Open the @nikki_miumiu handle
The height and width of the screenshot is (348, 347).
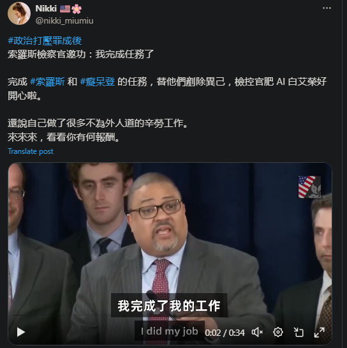click(64, 21)
